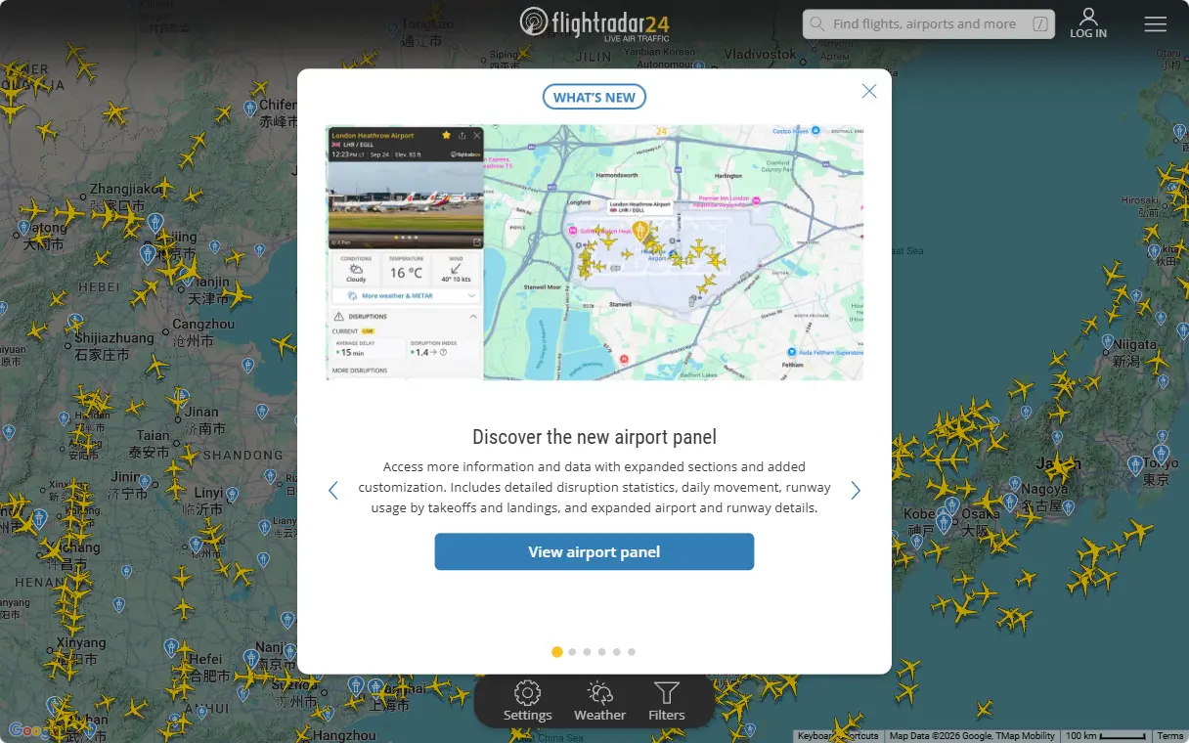This screenshot has width=1189, height=743.
Task: Open the hamburger menu icon
Action: 1156,24
